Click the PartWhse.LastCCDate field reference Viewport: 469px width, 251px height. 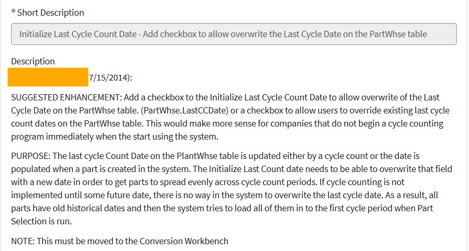[184, 110]
